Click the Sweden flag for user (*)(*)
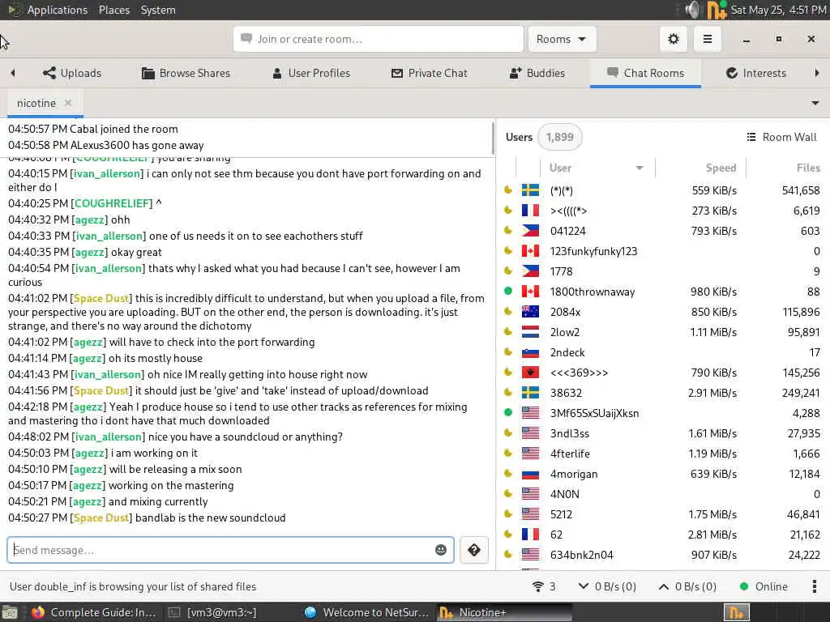The width and height of the screenshot is (830, 622). click(x=530, y=190)
